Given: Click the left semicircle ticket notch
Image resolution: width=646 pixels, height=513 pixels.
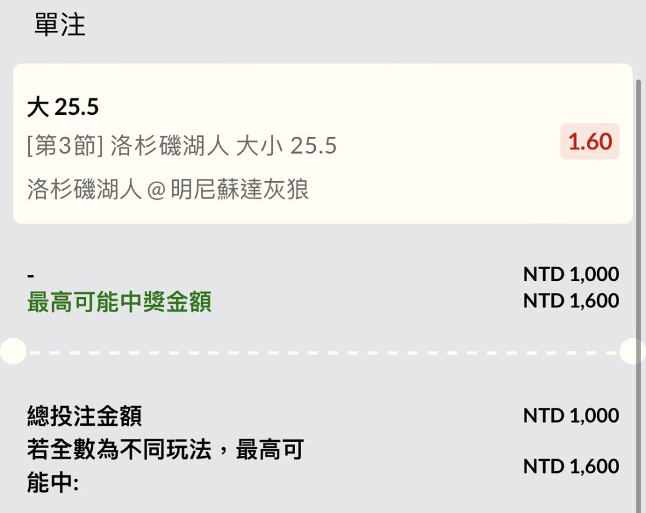Looking at the screenshot, I should click(12, 351).
